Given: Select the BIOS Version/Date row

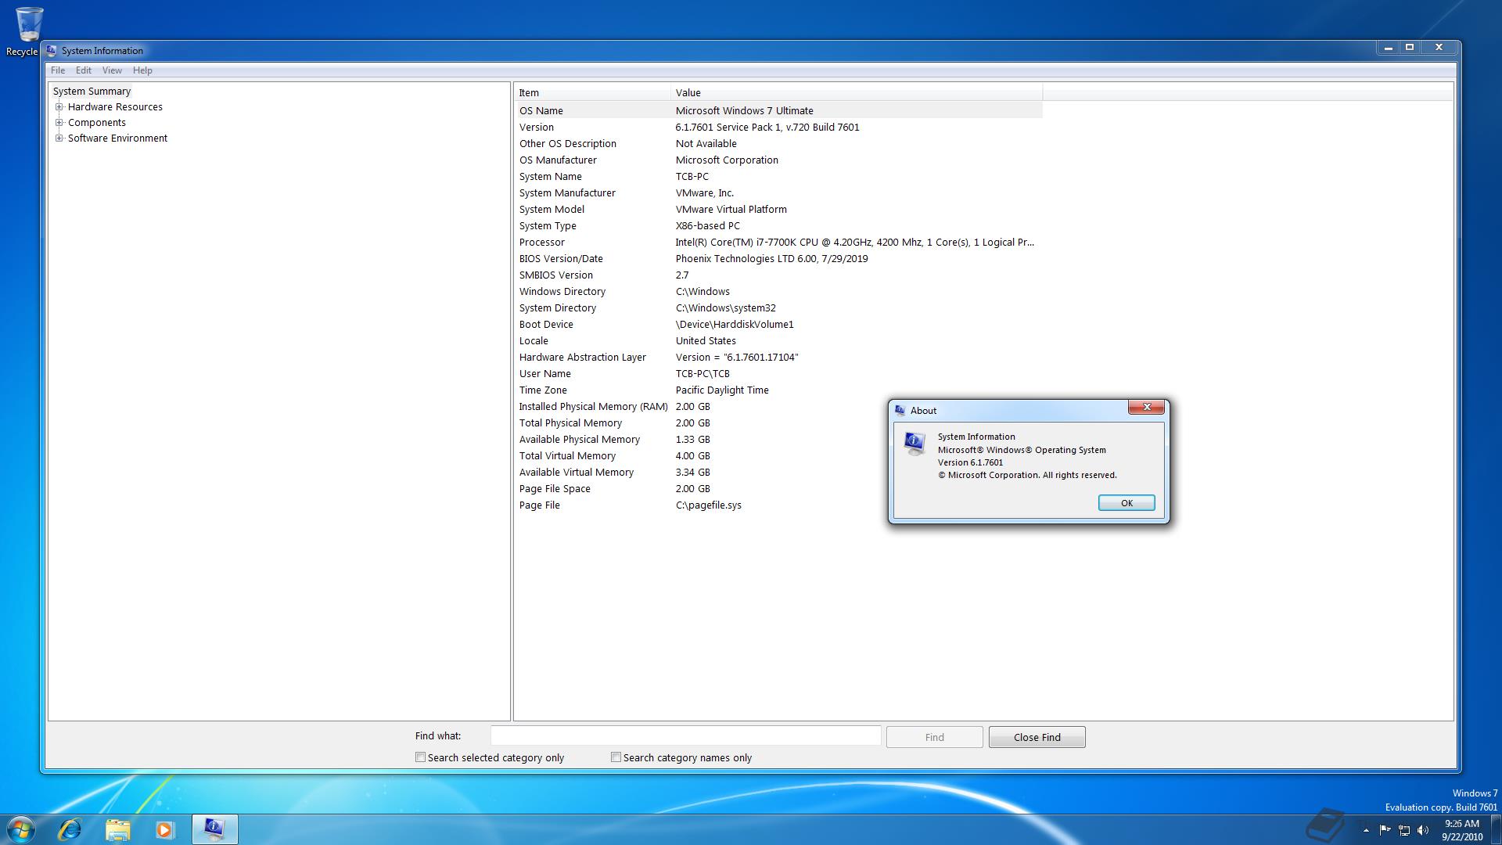Looking at the screenshot, I should (778, 258).
